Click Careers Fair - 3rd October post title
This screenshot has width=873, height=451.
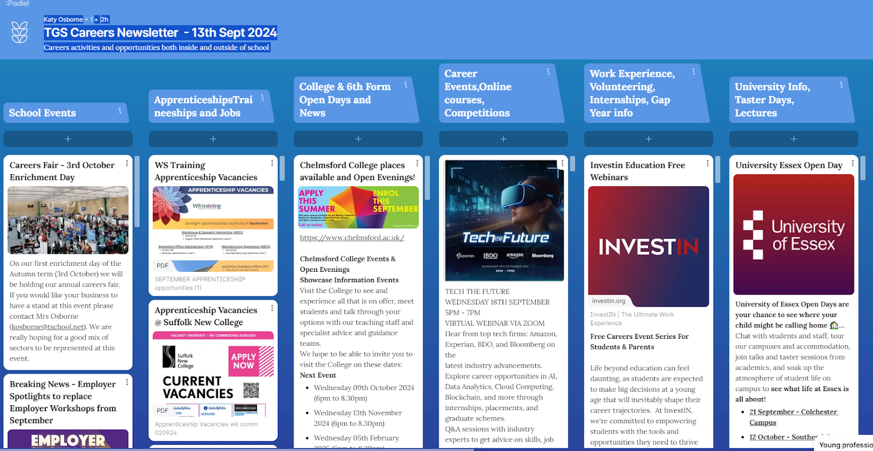click(x=62, y=171)
